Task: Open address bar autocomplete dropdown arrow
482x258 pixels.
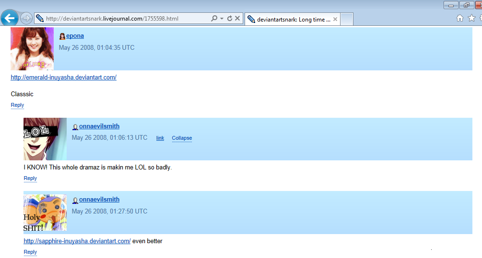Action: tap(222, 19)
